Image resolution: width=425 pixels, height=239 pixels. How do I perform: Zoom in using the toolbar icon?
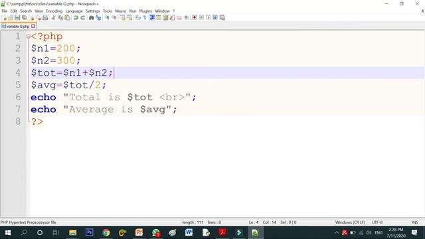click(x=107, y=18)
